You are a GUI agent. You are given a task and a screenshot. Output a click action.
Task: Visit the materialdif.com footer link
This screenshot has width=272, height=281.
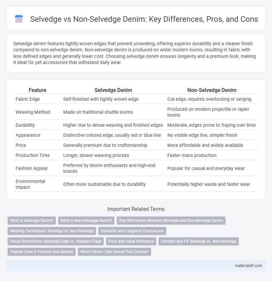[x=248, y=266]
